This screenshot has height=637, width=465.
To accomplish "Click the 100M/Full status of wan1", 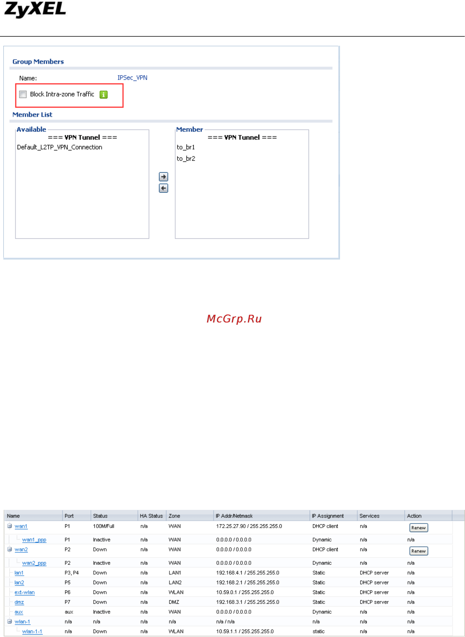I will [x=104, y=526].
